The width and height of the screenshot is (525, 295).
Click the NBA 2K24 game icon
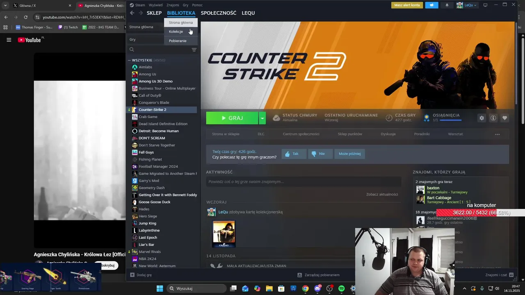tap(135, 259)
